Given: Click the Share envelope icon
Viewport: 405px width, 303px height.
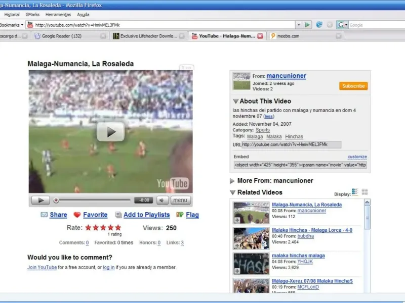Looking at the screenshot, I should pyautogui.click(x=44, y=215).
